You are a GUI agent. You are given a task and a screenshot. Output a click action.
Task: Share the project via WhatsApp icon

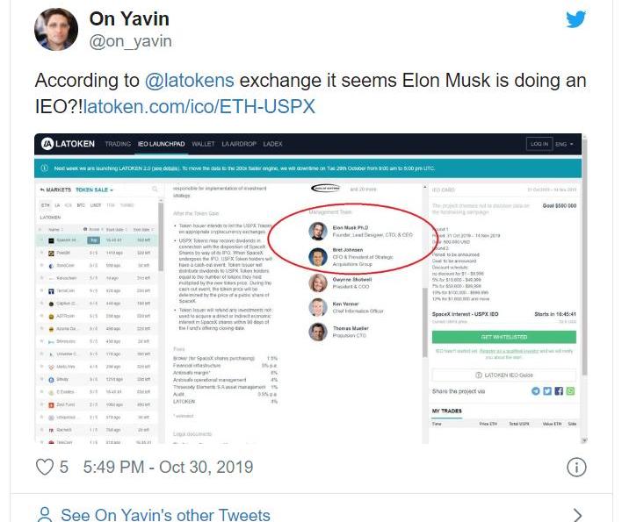tap(570, 390)
